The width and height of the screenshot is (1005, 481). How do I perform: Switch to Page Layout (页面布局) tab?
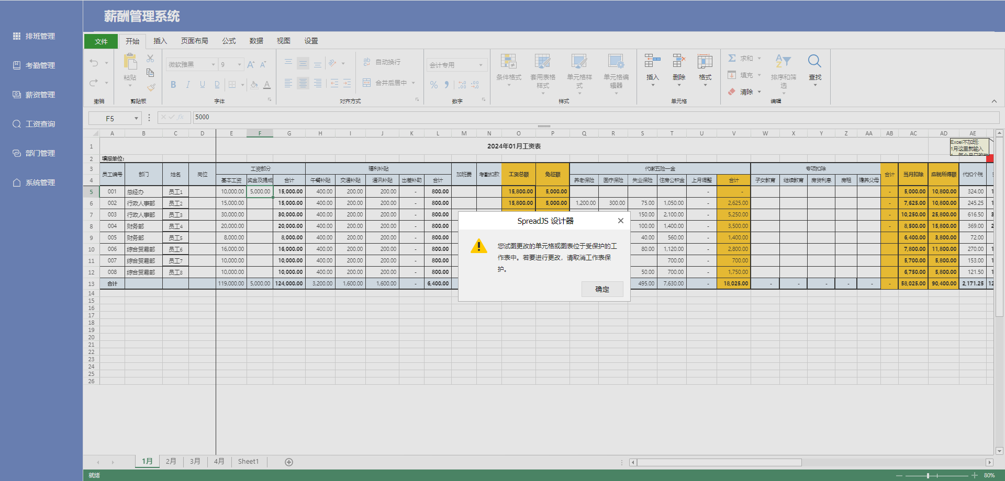click(x=195, y=41)
